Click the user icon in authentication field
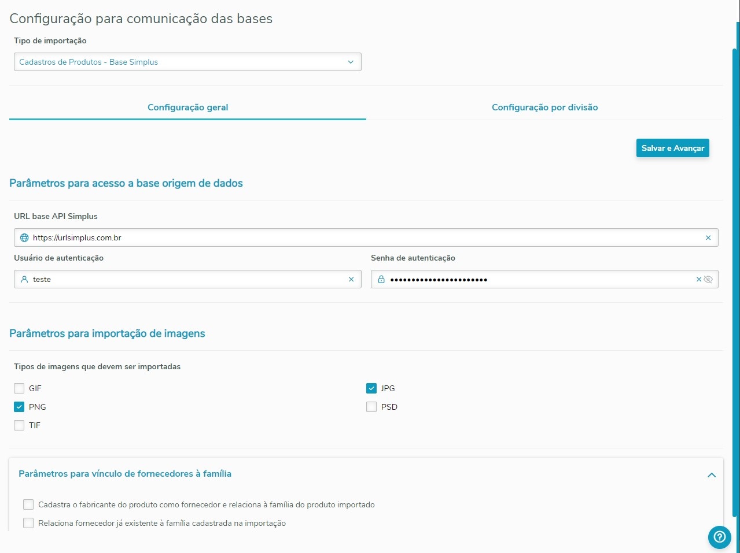The width and height of the screenshot is (740, 553). coord(24,279)
